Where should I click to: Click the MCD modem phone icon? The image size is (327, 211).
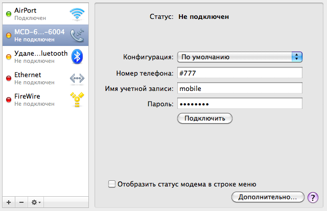click(x=78, y=35)
